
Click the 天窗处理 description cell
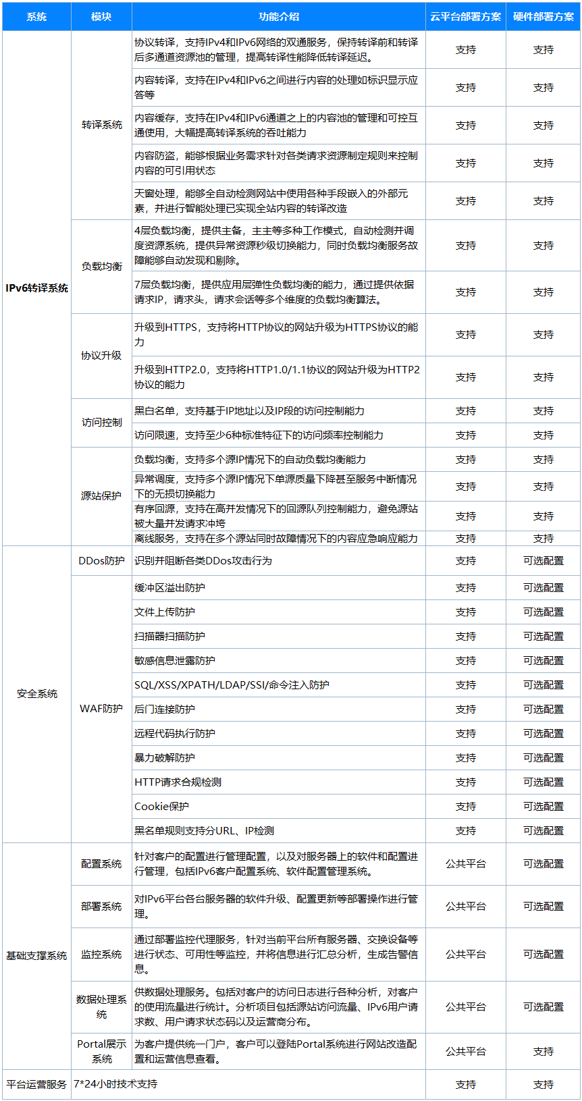coord(279,201)
